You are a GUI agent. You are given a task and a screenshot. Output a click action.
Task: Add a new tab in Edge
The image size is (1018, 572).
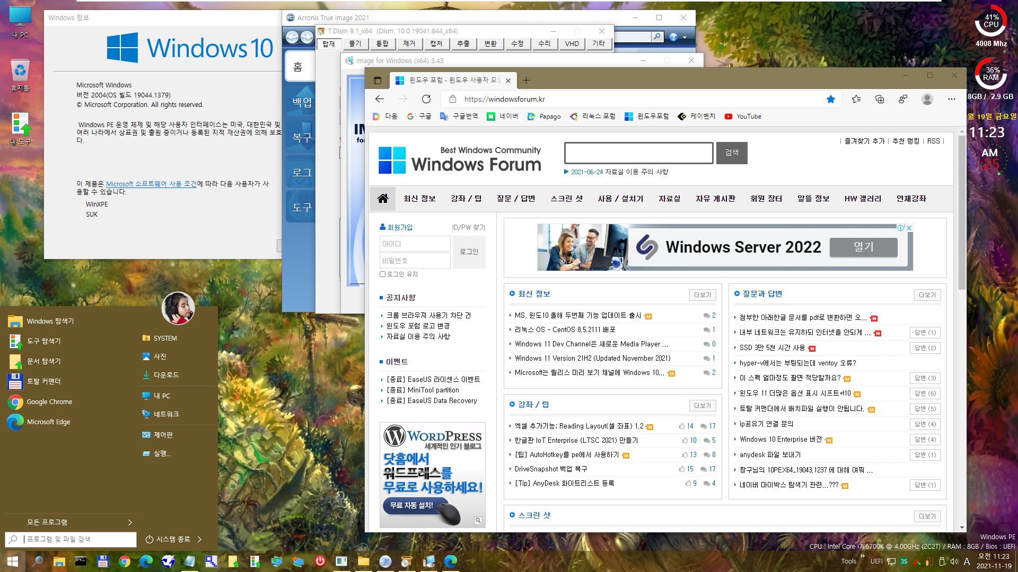(526, 81)
